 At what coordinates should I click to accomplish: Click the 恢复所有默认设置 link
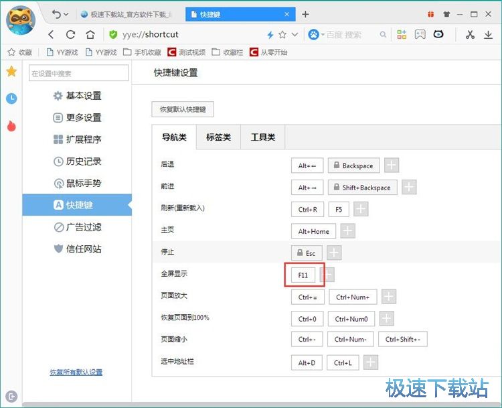click(x=76, y=372)
